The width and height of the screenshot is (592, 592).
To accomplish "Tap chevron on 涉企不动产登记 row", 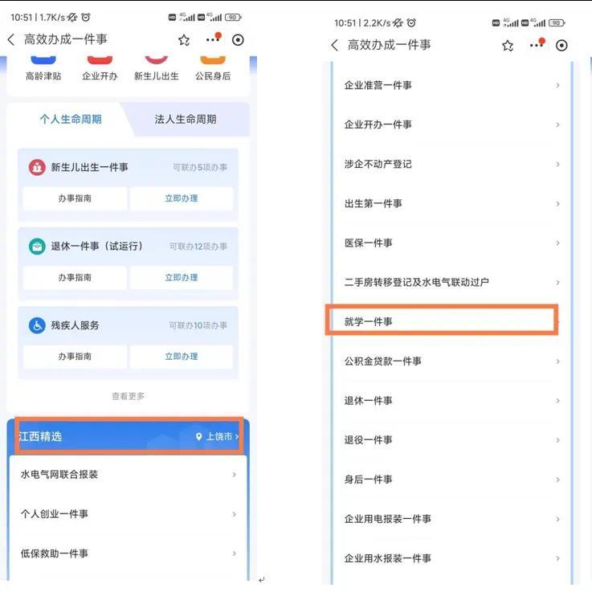I will coord(557,164).
